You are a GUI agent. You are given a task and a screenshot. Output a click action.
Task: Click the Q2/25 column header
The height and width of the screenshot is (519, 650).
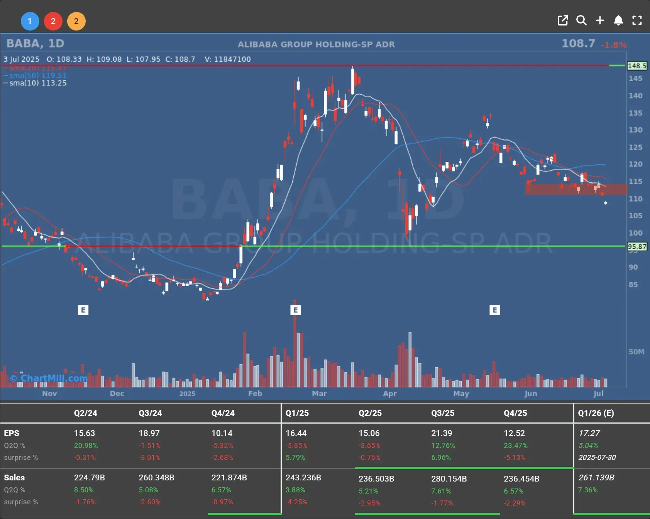coord(370,413)
